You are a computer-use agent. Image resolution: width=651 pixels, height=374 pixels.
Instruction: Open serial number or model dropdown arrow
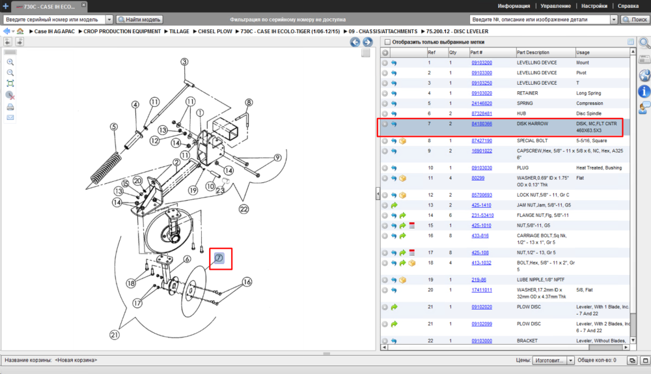coord(109,20)
